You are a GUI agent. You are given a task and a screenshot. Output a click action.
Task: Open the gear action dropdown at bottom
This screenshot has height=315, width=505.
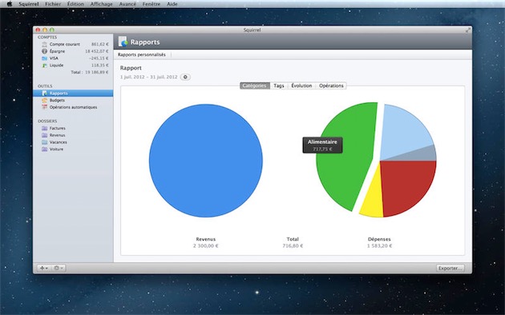(59, 268)
